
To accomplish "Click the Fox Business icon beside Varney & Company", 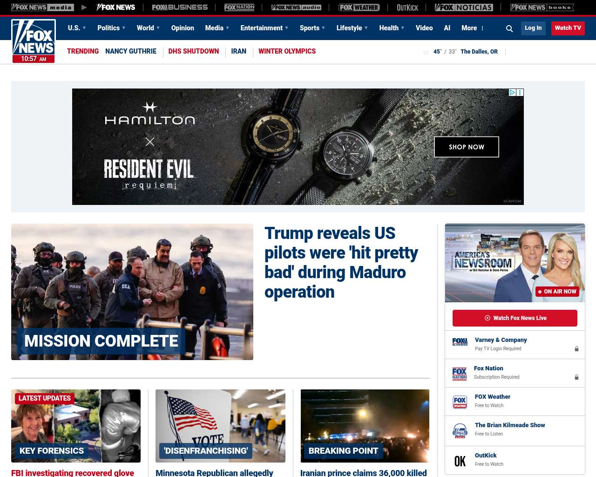I will 460,342.
